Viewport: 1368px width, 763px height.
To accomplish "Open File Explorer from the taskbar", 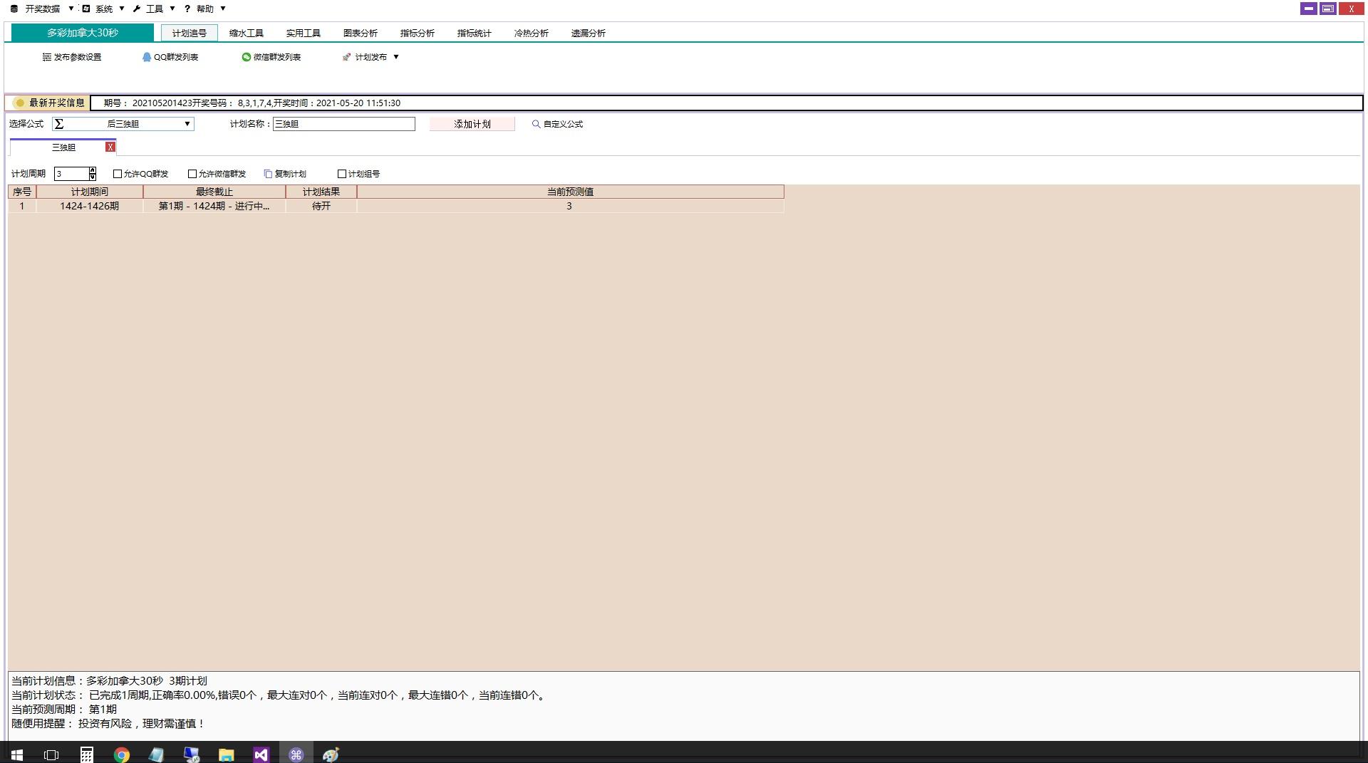I will 226,754.
